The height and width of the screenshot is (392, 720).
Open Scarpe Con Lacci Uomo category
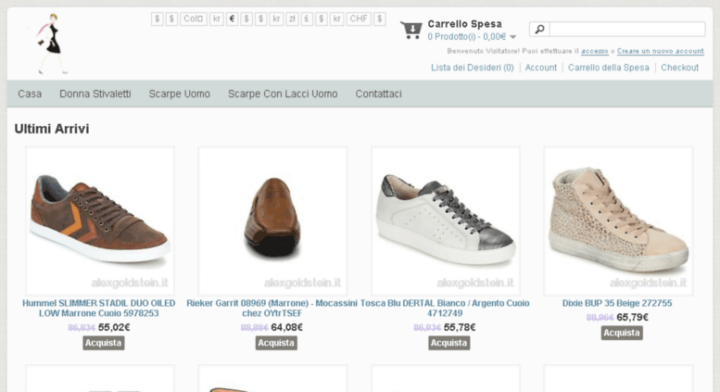coord(283,94)
